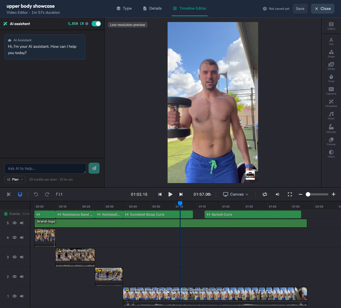Screen dimensions: 341x308
Task: Click the Save button
Action: click(300, 9)
